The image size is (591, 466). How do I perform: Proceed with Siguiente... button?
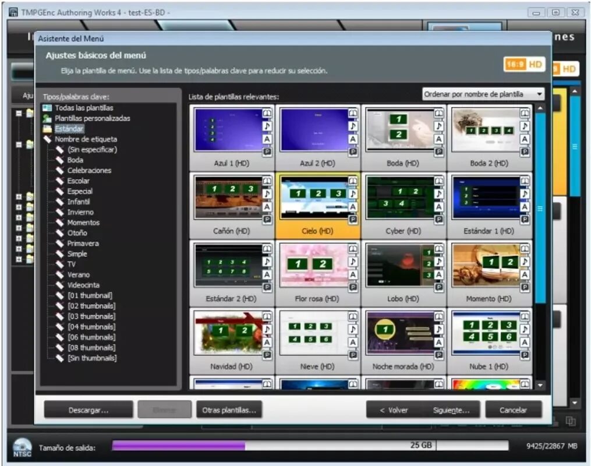coord(451,410)
